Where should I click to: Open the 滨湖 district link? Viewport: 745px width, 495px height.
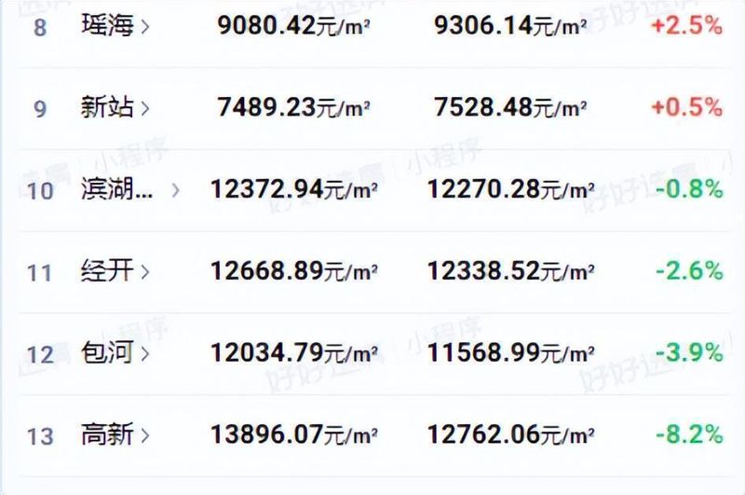(x=115, y=190)
